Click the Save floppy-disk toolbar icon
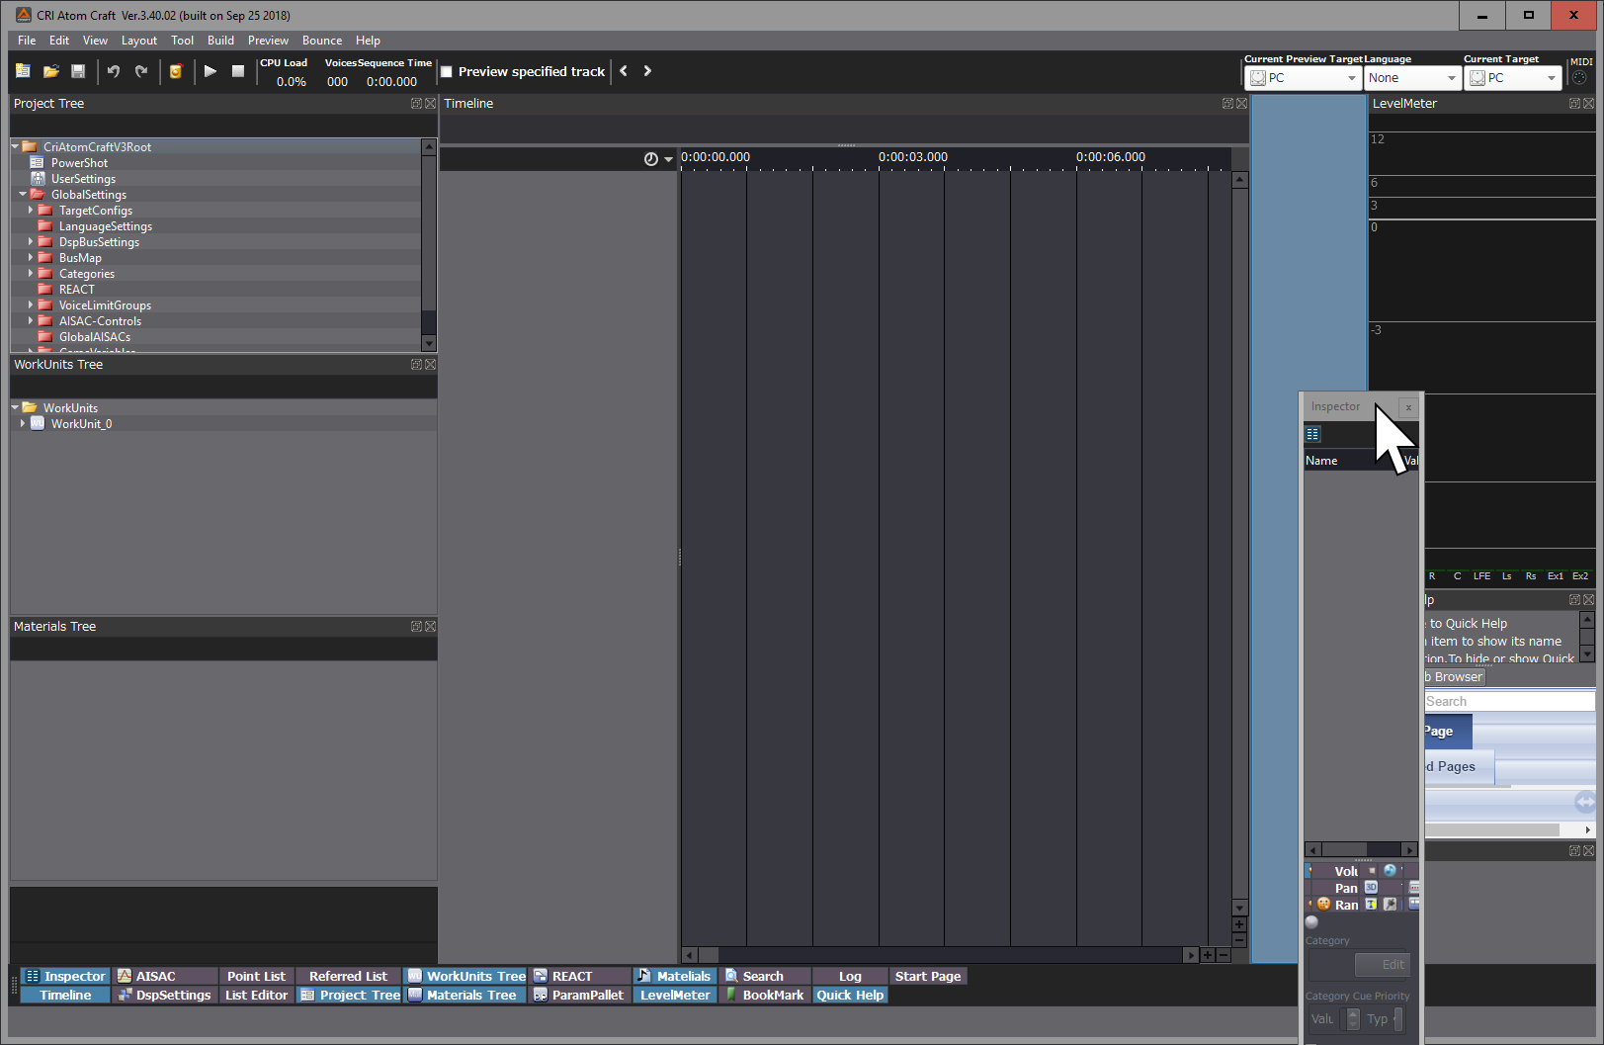Viewport: 1604px width, 1045px height. coord(78,71)
